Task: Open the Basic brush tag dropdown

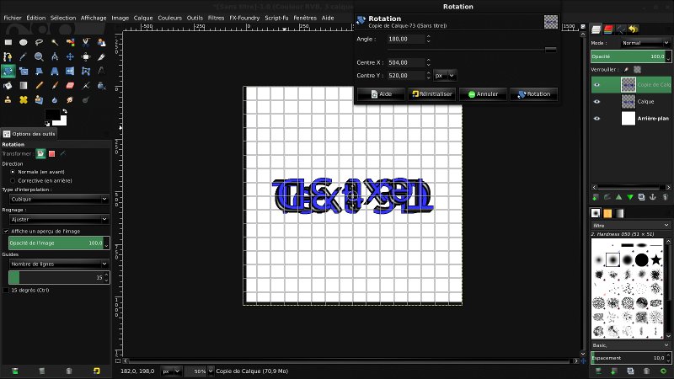Action: click(630, 345)
